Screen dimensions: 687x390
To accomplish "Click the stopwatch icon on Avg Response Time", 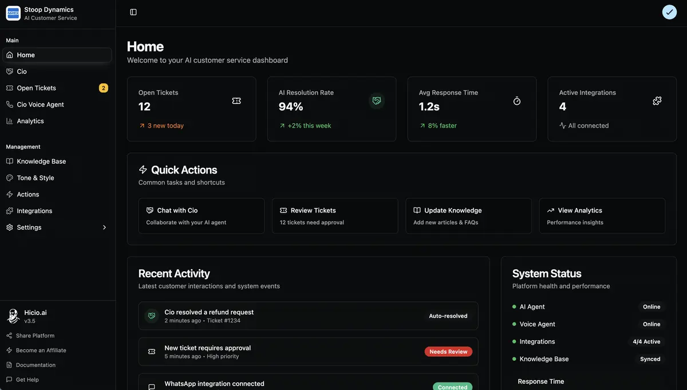I will (x=517, y=101).
